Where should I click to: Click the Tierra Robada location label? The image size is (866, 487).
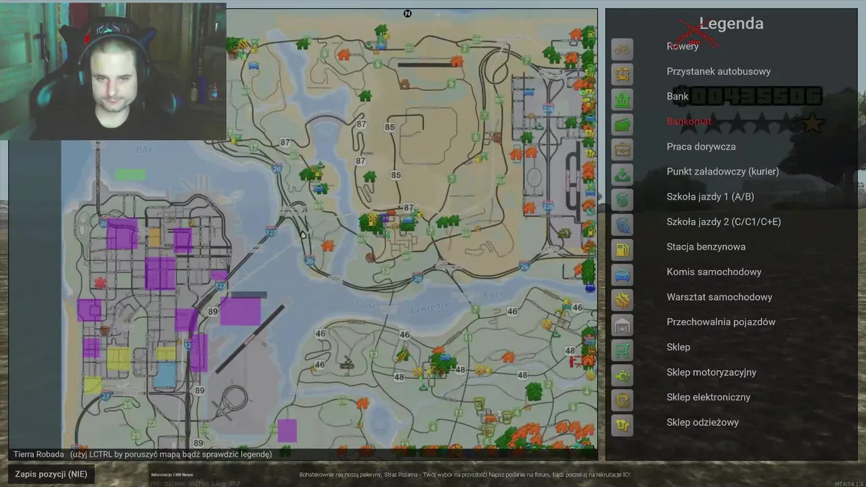(39, 455)
